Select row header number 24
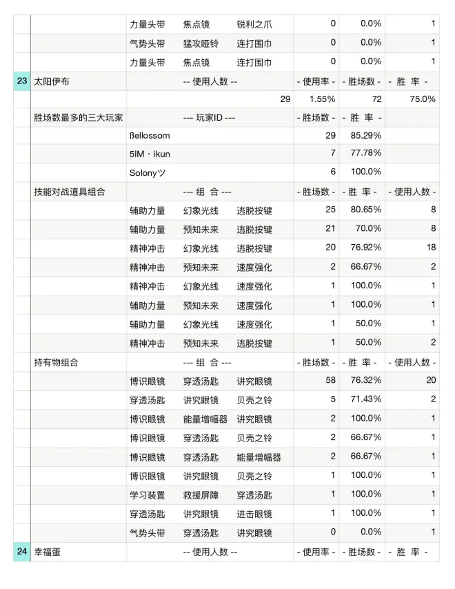455x589 pixels. [22, 552]
